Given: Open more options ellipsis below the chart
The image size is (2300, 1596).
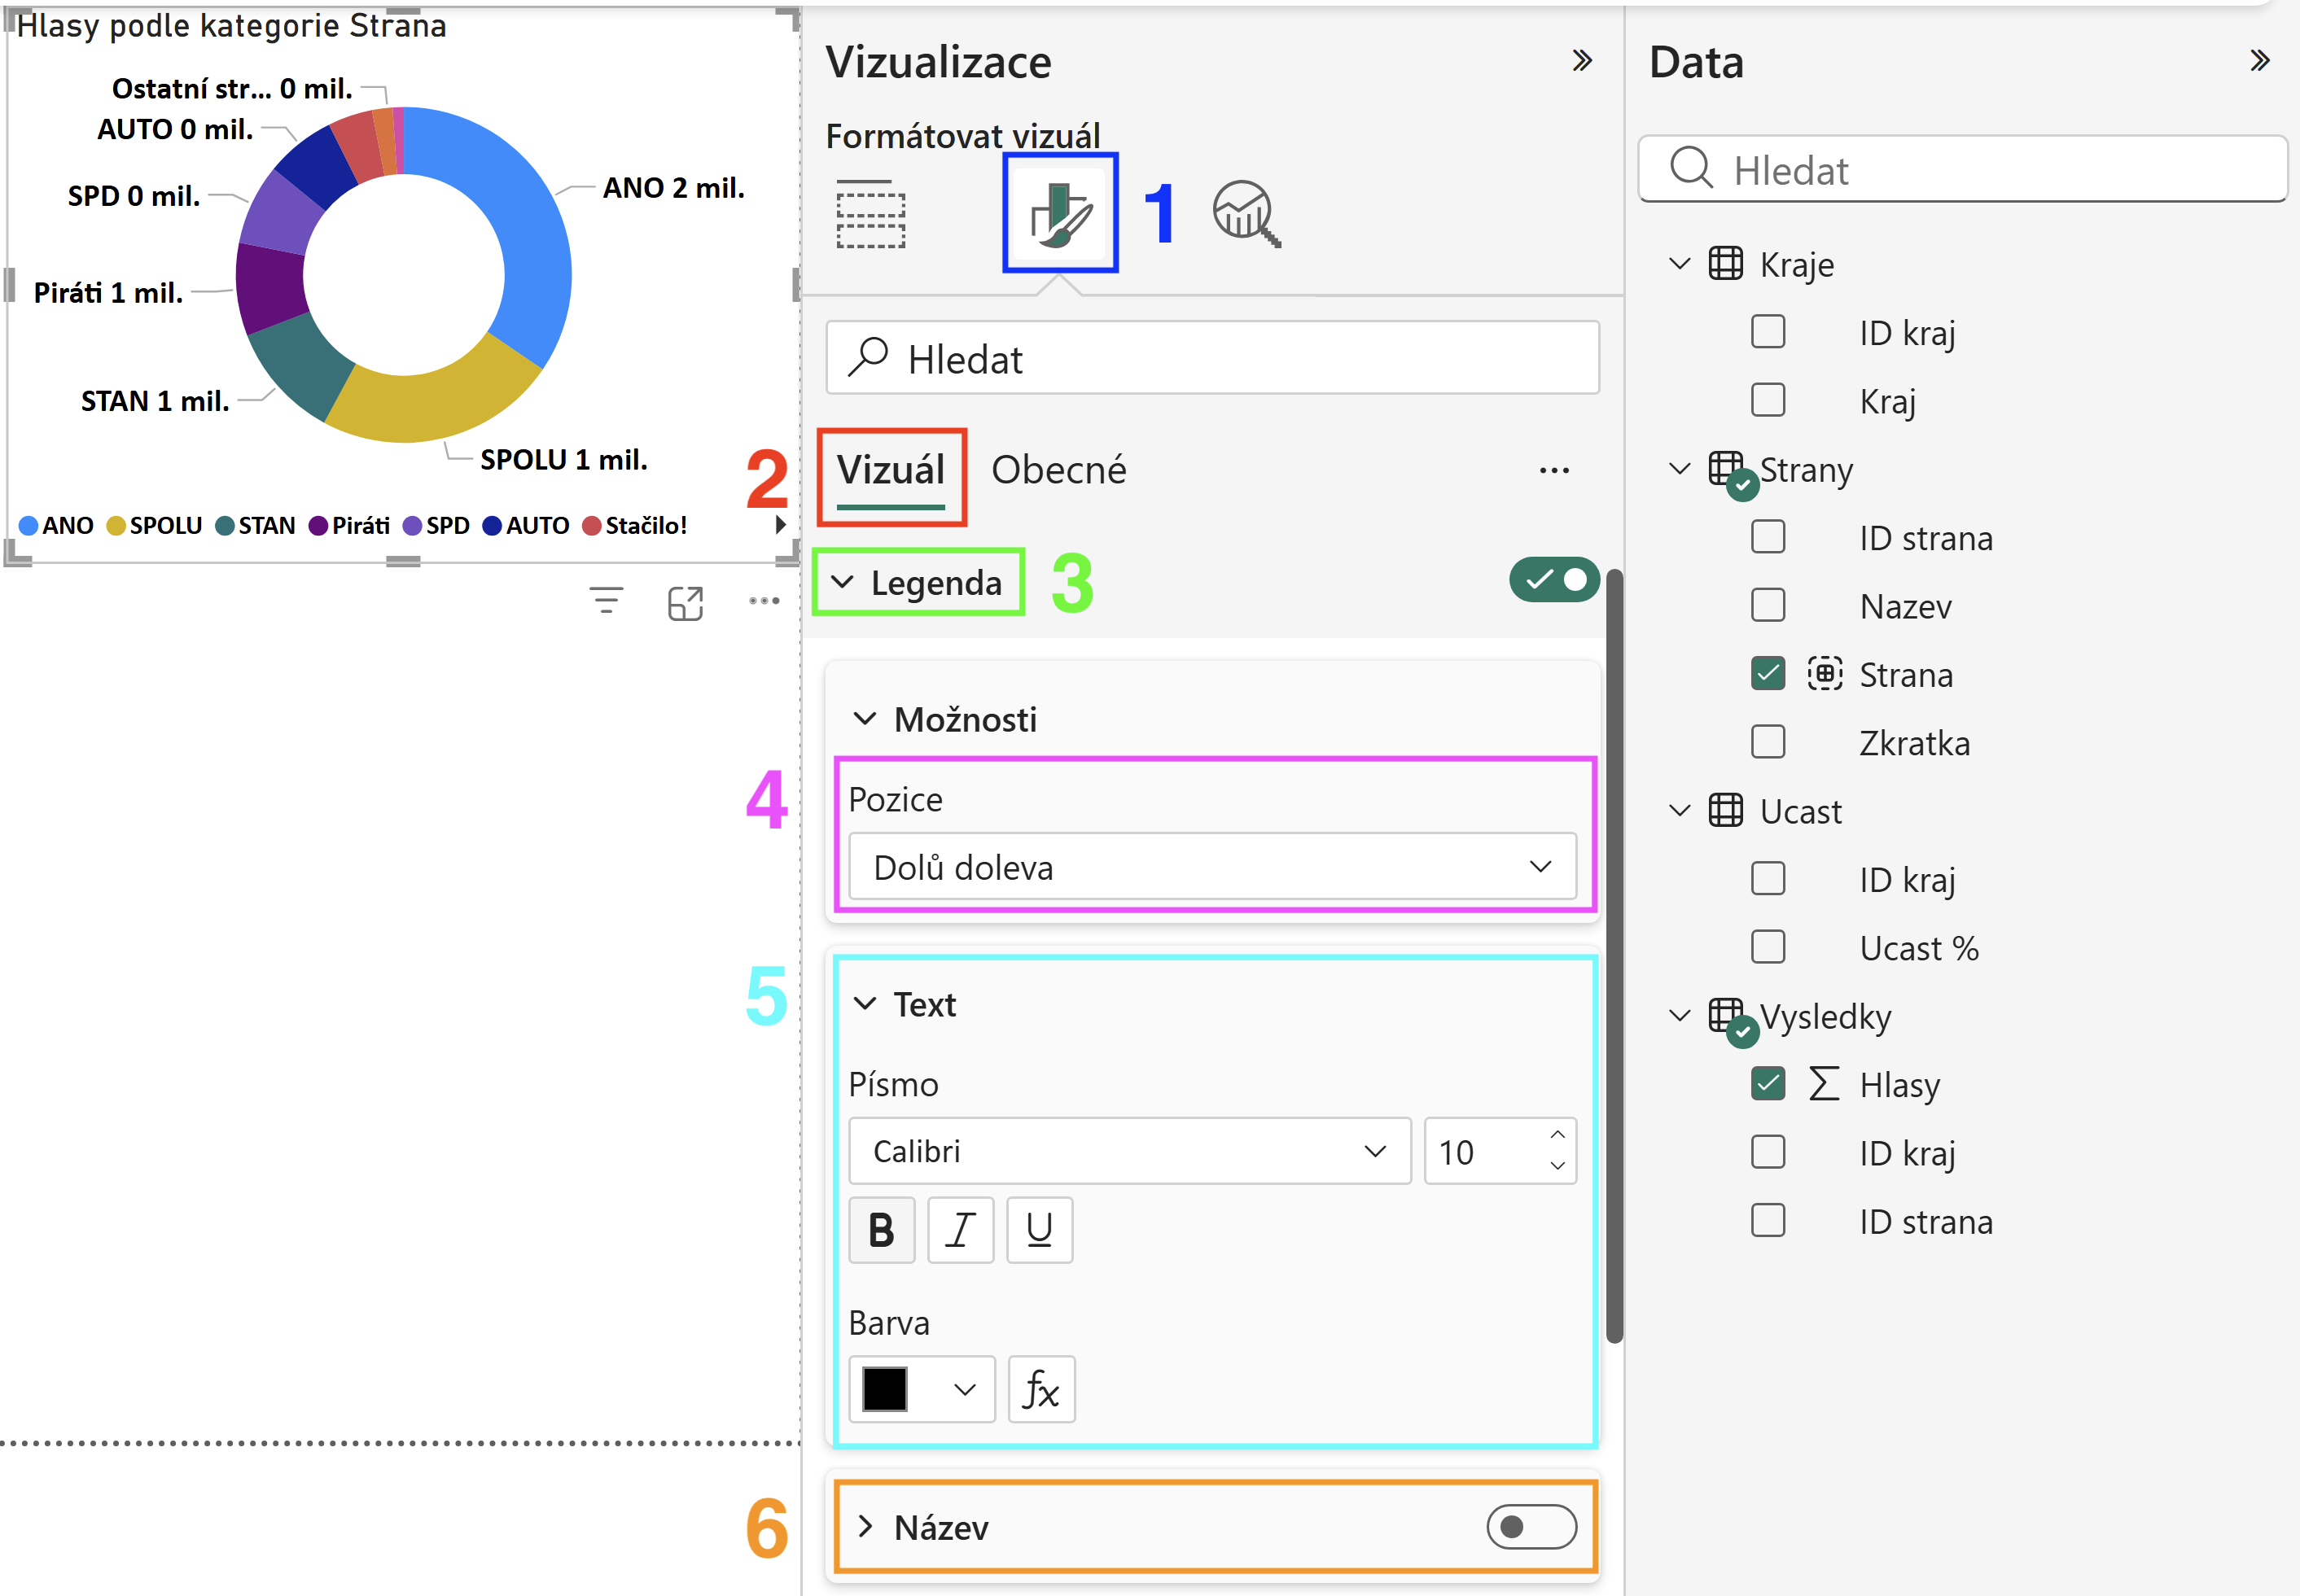Looking at the screenshot, I should (764, 601).
